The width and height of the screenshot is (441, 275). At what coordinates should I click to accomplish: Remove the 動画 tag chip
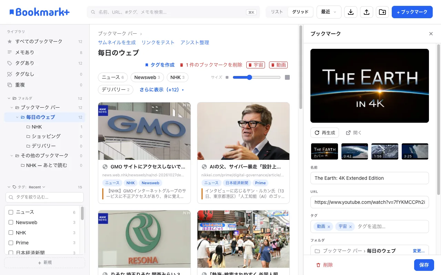[329, 227]
